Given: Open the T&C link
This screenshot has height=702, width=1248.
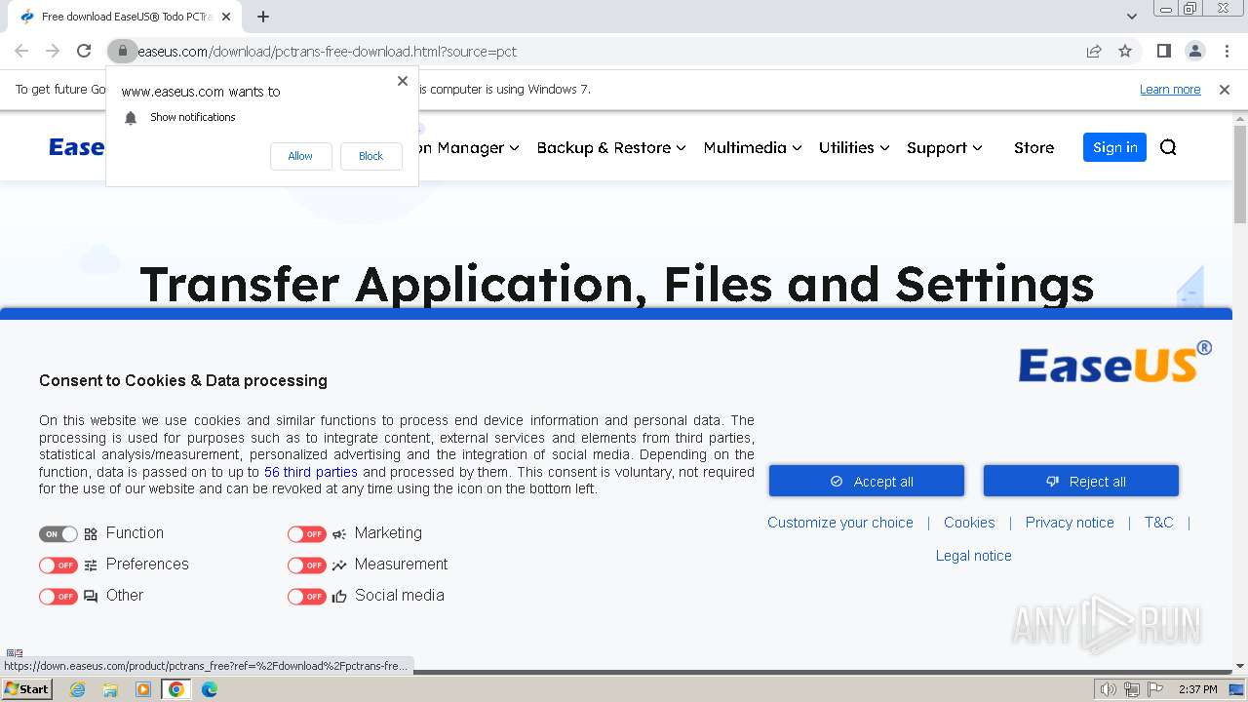Looking at the screenshot, I should click(1158, 523).
